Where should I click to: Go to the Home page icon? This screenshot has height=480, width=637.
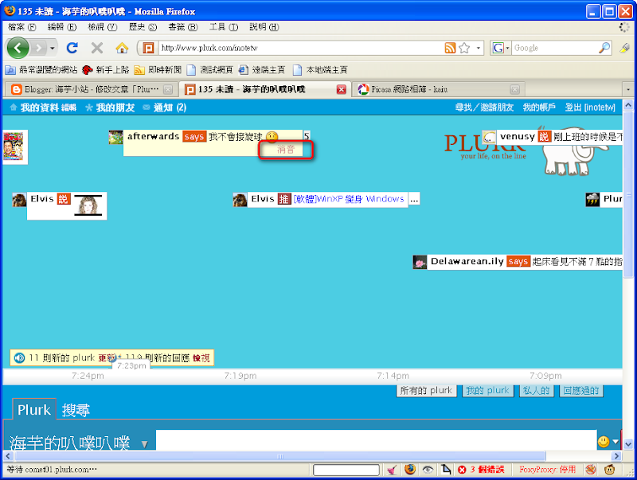click(x=122, y=48)
